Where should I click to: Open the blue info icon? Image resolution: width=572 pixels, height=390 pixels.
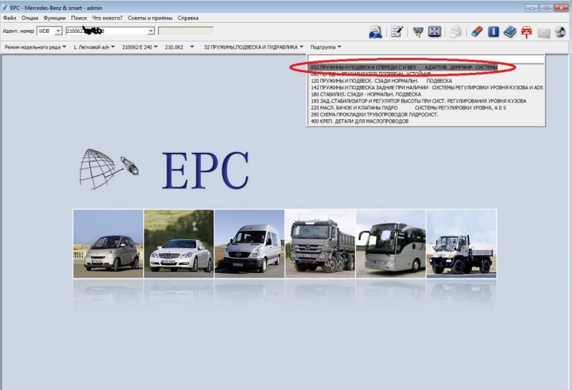click(x=493, y=31)
